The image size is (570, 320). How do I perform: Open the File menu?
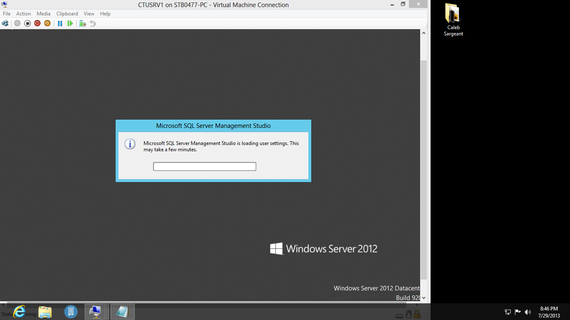tap(7, 14)
